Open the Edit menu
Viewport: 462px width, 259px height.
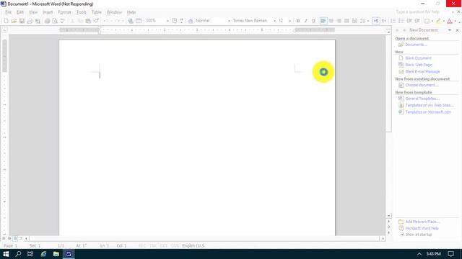(20, 12)
